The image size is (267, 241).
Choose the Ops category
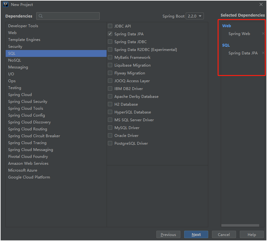click(x=56, y=81)
